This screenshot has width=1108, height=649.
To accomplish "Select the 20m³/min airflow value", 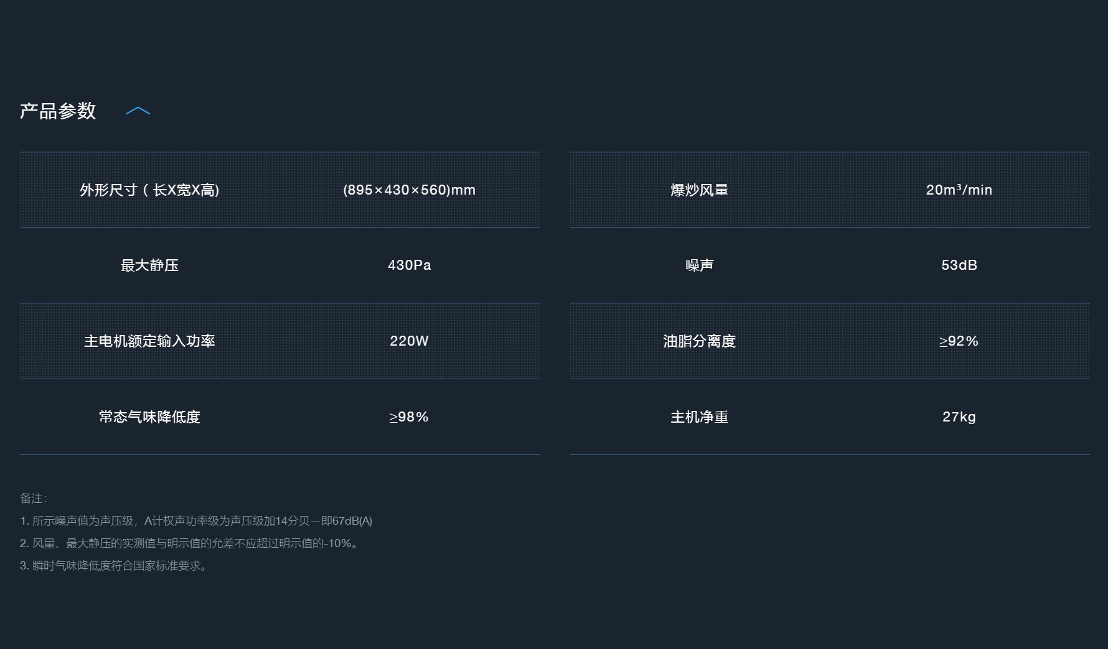I will point(959,190).
